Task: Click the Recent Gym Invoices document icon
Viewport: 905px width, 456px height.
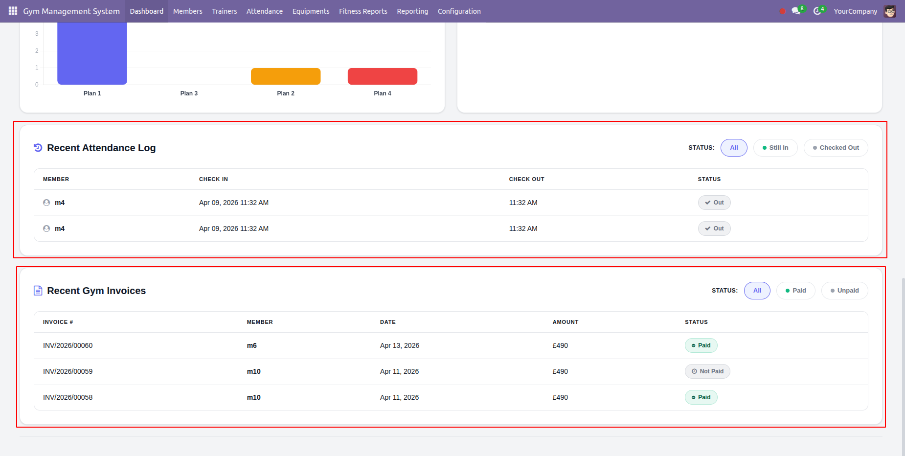Action: [38, 291]
